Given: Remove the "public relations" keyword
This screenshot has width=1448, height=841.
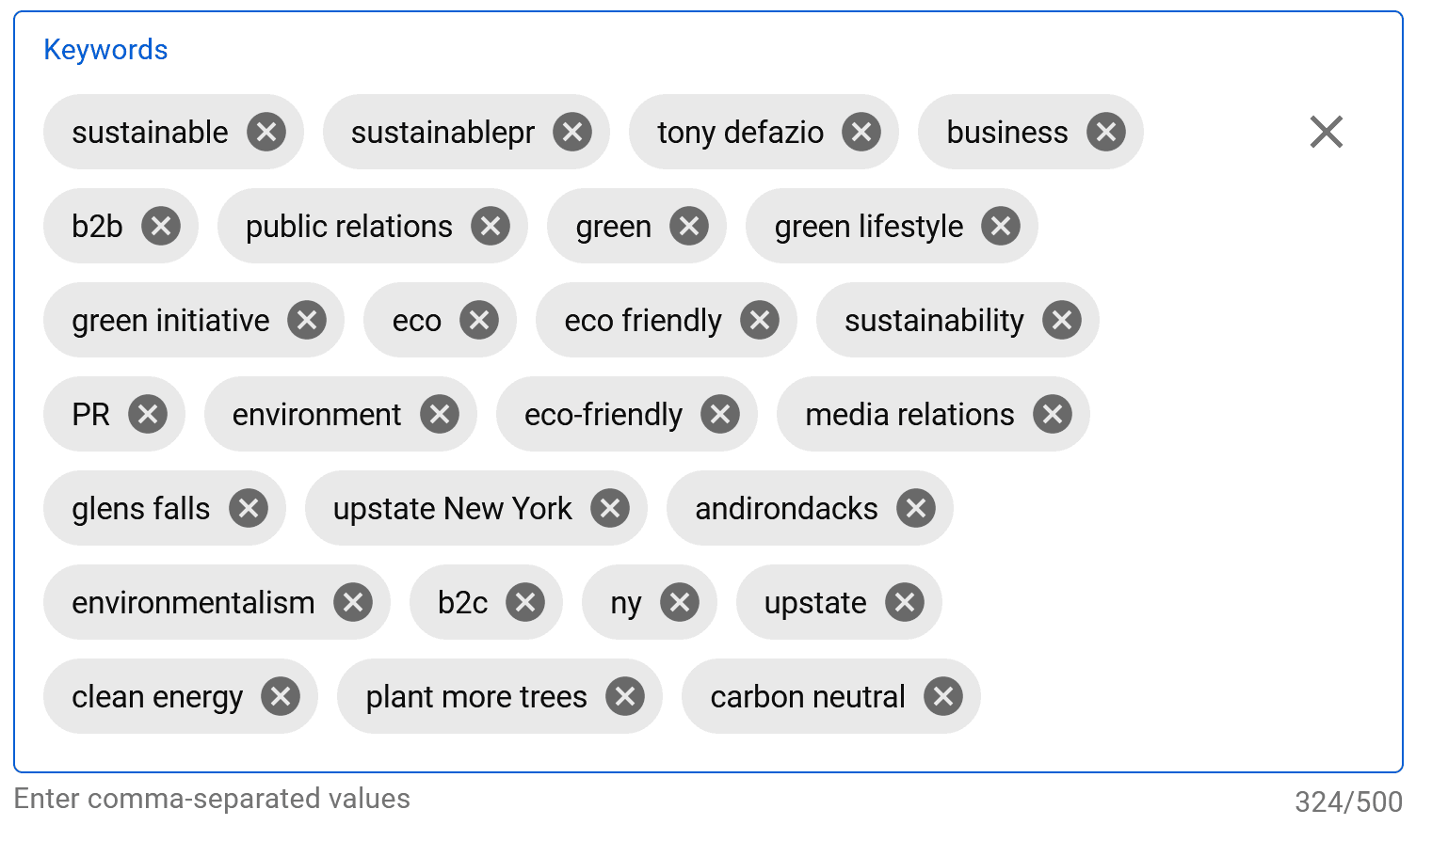Looking at the screenshot, I should (490, 226).
